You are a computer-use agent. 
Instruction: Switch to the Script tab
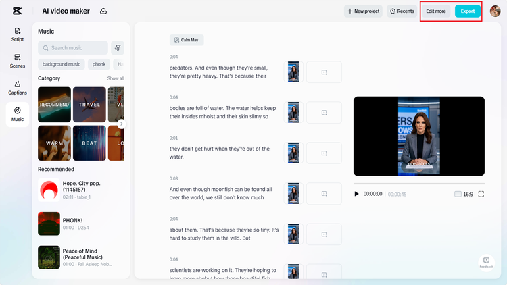(x=18, y=34)
